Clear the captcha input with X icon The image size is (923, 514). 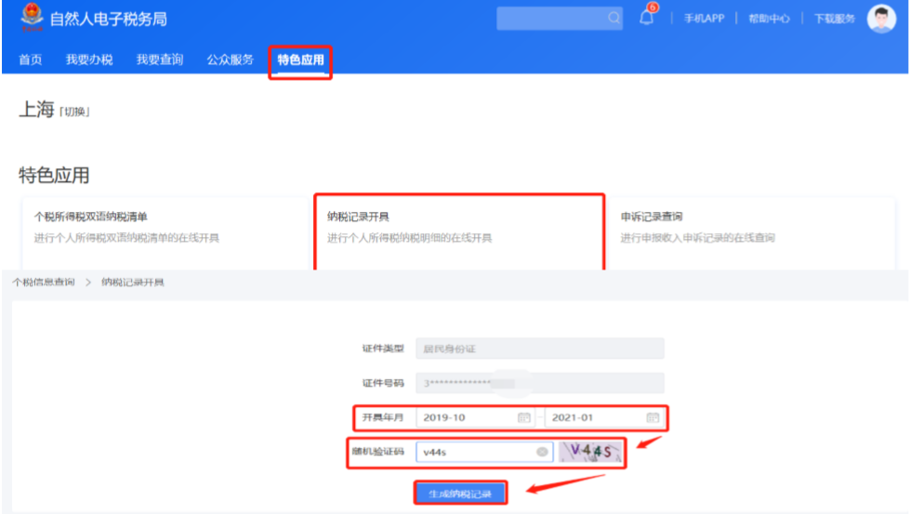542,453
